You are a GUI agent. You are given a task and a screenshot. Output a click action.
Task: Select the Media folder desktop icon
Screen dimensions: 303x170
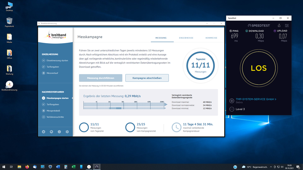click(x=9, y=38)
